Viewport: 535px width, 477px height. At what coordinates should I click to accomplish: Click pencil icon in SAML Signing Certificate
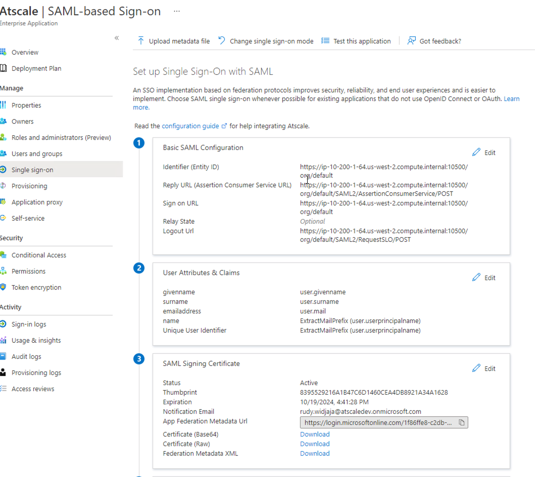(476, 368)
